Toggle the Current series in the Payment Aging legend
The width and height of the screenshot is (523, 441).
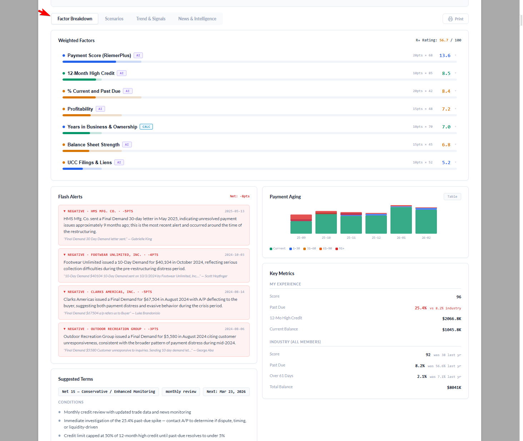(278, 248)
